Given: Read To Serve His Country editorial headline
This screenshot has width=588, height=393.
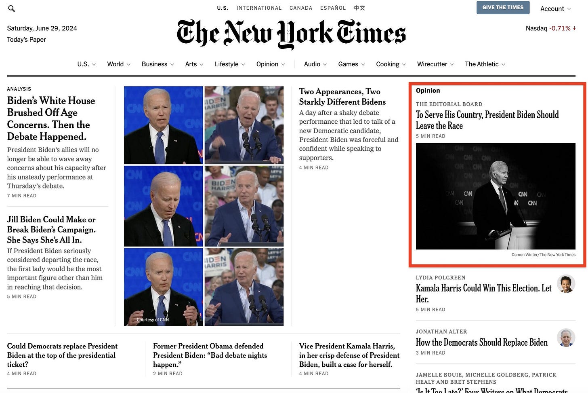Looking at the screenshot, I should [487, 120].
